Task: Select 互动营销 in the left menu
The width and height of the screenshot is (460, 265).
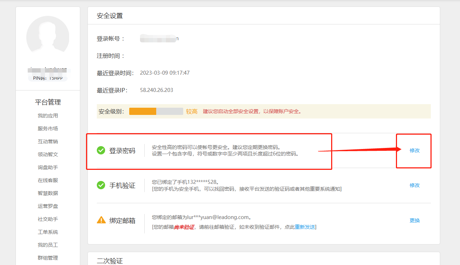Action: (48, 141)
